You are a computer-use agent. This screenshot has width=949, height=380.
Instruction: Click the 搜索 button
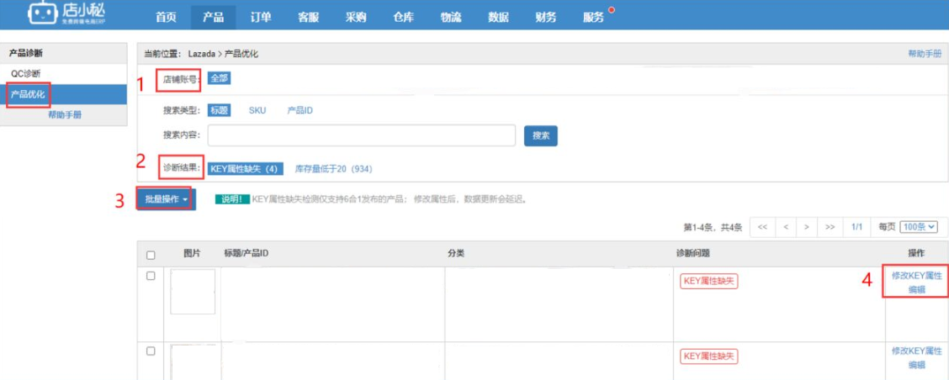tap(540, 135)
